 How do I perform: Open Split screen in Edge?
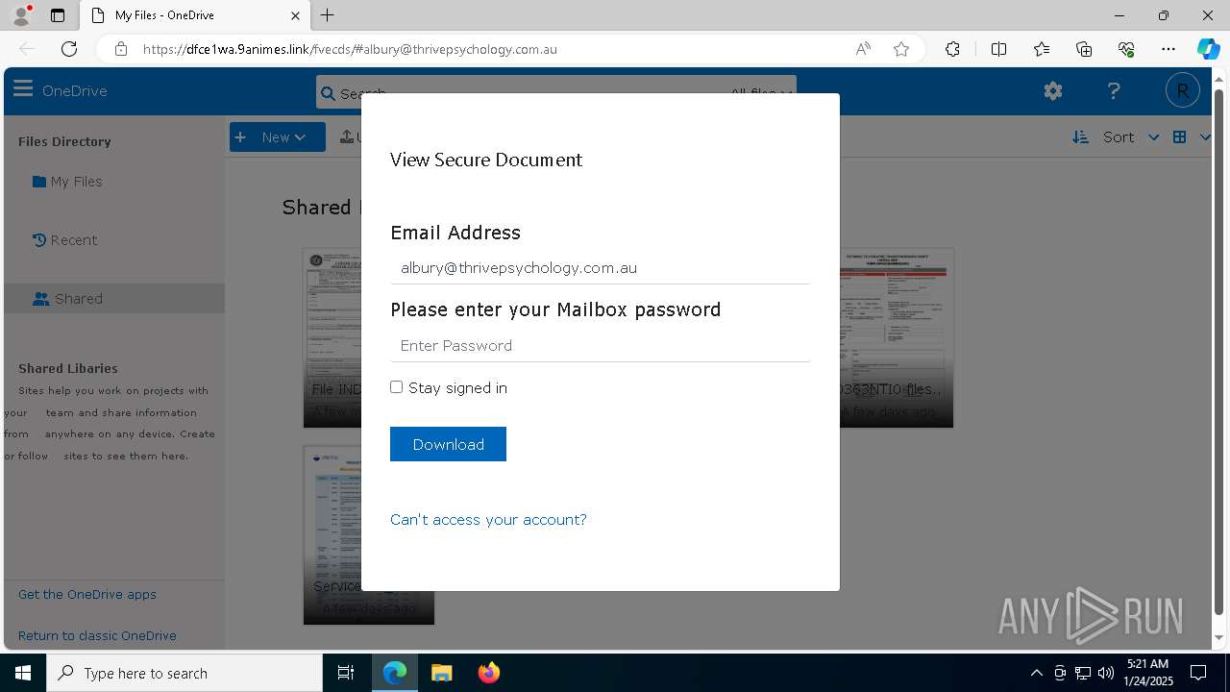998,49
